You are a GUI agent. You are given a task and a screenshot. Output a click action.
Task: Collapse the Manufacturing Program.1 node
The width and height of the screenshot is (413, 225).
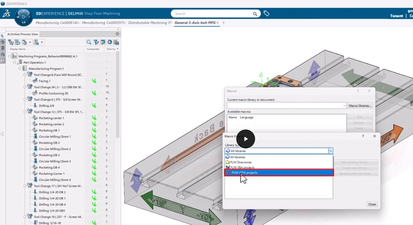(x=19, y=68)
